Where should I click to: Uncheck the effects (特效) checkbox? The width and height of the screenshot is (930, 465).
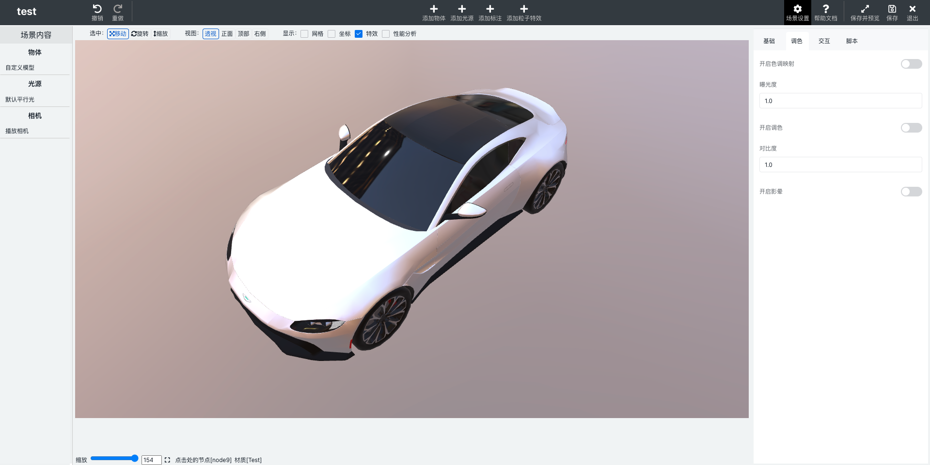click(x=359, y=34)
